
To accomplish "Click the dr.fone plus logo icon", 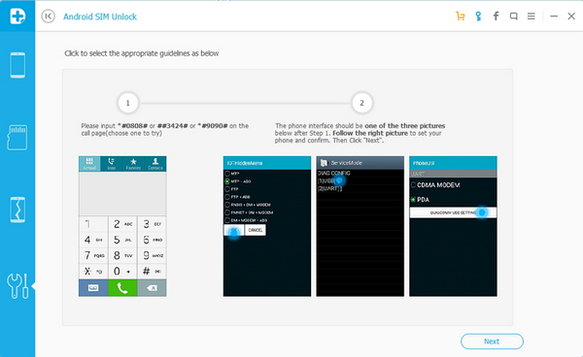I will (17, 16).
